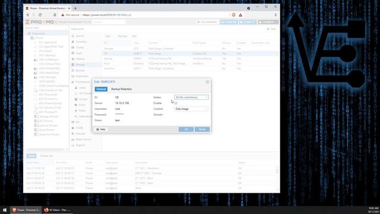
Task: Open the browser main menu icon
Action: (x=275, y=15)
